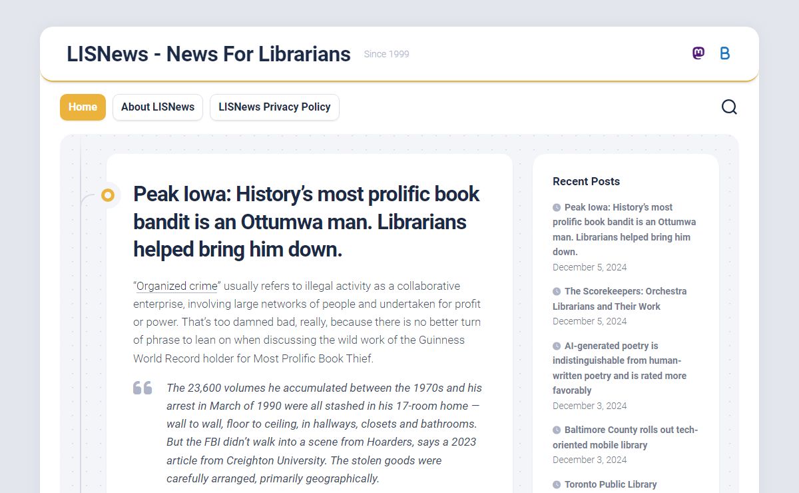Screen dimensions: 799x493
Task: Open the Mastodon profile icon
Action: click(698, 53)
